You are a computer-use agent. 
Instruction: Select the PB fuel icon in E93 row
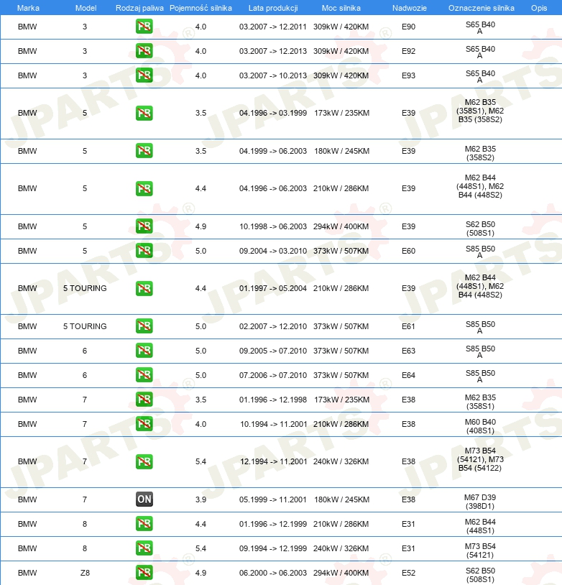point(144,75)
